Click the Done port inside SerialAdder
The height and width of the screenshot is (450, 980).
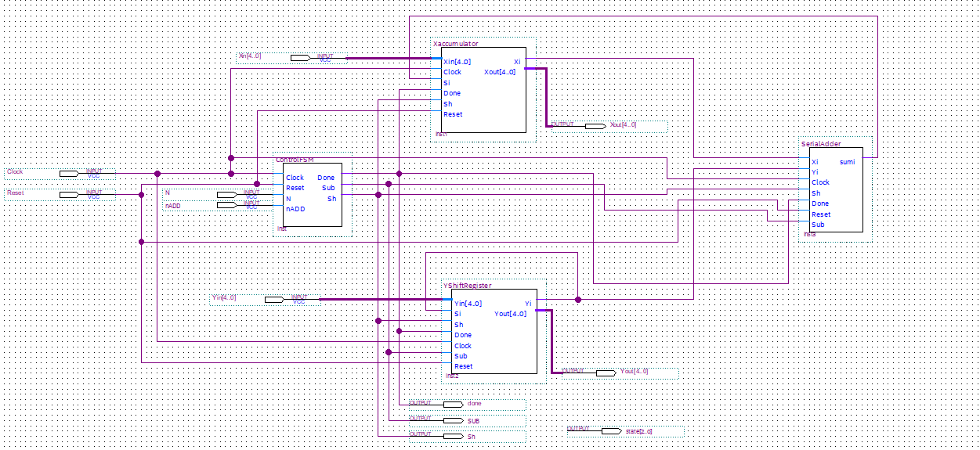(x=819, y=203)
